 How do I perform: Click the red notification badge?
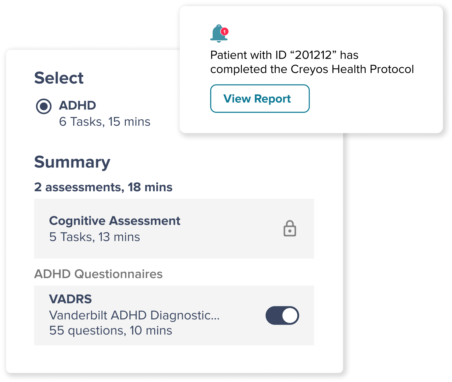[224, 32]
